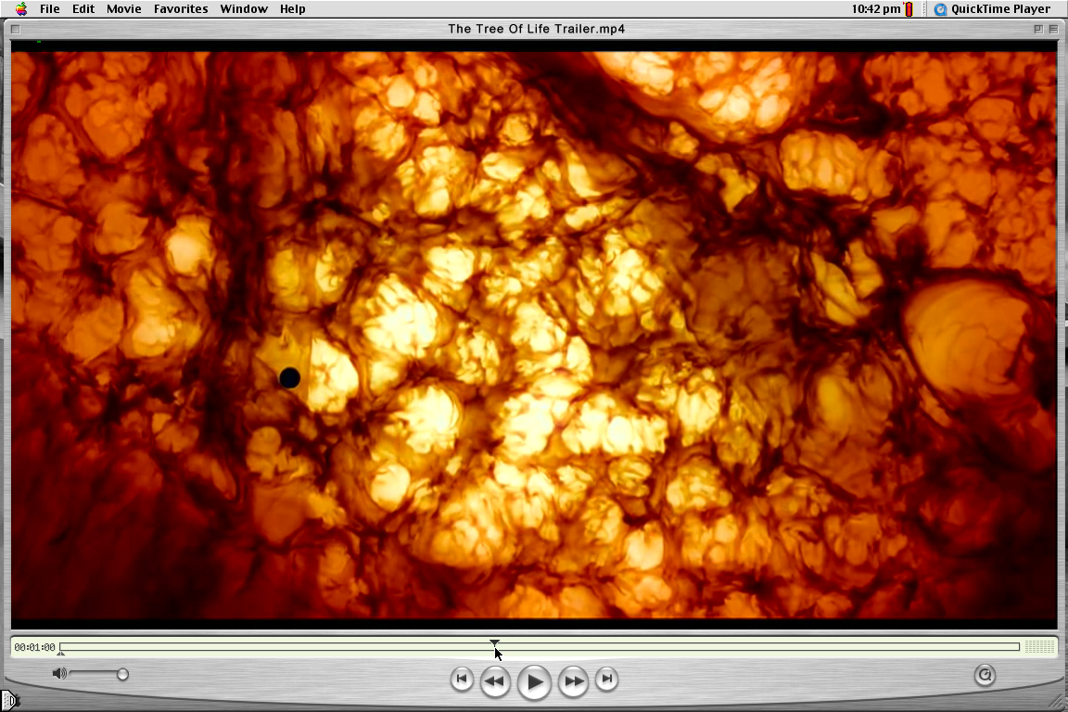Viewport: 1068px width, 712px height.
Task: Click the selection start marker under timeline
Action: (60, 655)
